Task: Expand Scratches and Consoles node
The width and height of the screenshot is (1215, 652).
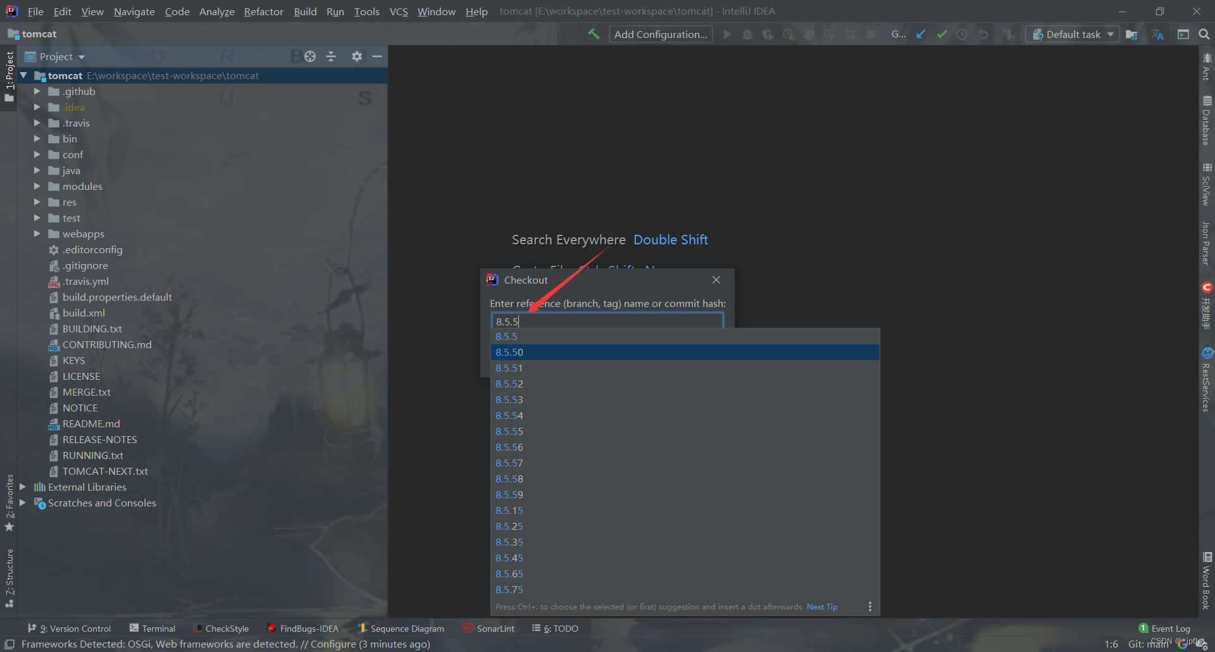Action: (x=23, y=503)
